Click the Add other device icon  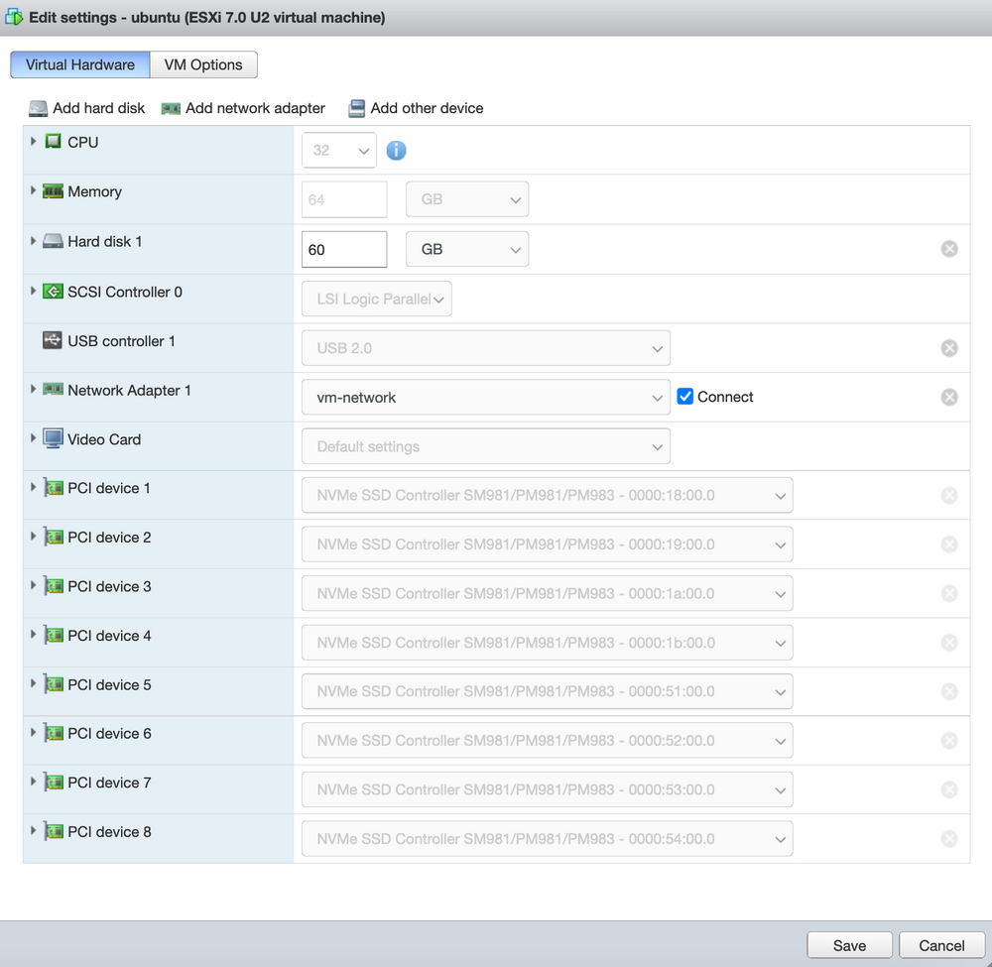(356, 108)
